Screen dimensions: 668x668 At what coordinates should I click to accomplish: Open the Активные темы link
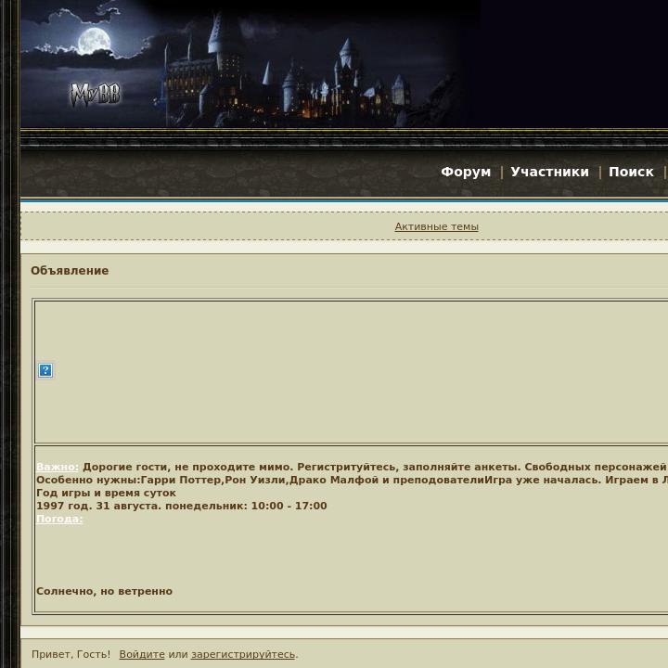436,226
